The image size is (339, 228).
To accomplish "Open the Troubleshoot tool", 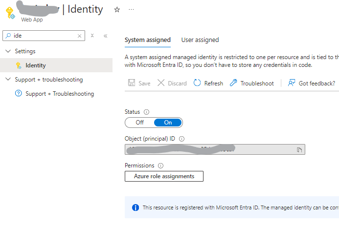I will (x=251, y=83).
